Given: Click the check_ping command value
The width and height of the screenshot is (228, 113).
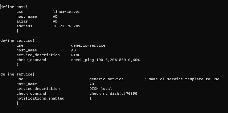Looking at the screenshot, I should (105, 60).
